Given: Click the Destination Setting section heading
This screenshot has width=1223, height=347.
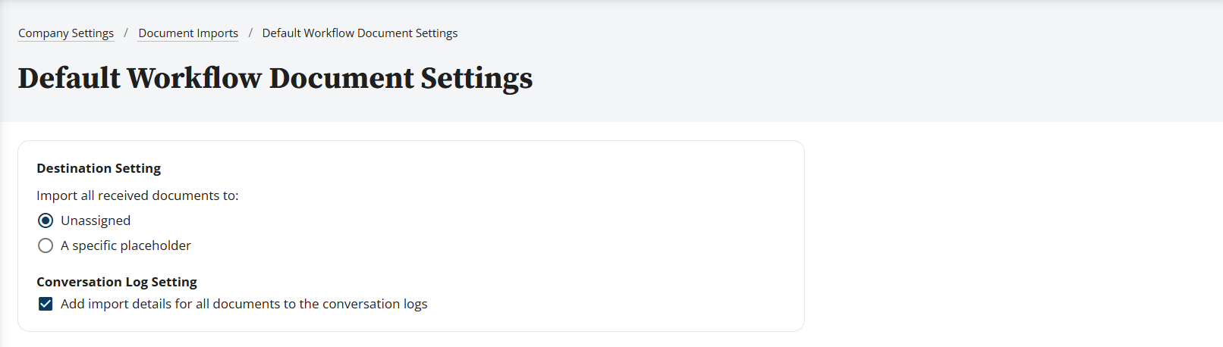Looking at the screenshot, I should click(99, 168).
